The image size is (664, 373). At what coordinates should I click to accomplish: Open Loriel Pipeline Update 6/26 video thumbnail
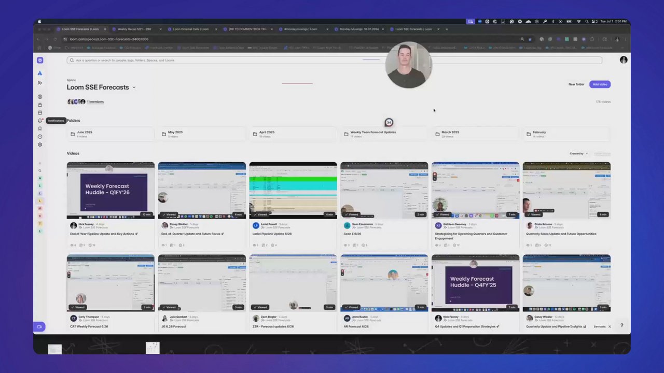[293, 190]
